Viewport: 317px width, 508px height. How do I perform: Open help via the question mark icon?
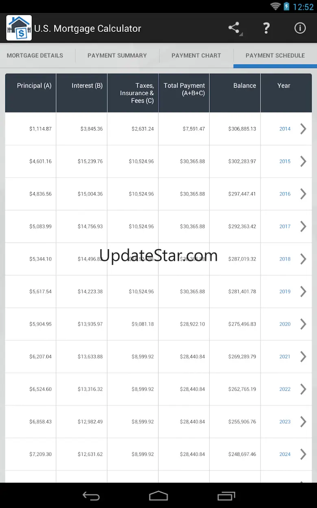click(x=266, y=28)
